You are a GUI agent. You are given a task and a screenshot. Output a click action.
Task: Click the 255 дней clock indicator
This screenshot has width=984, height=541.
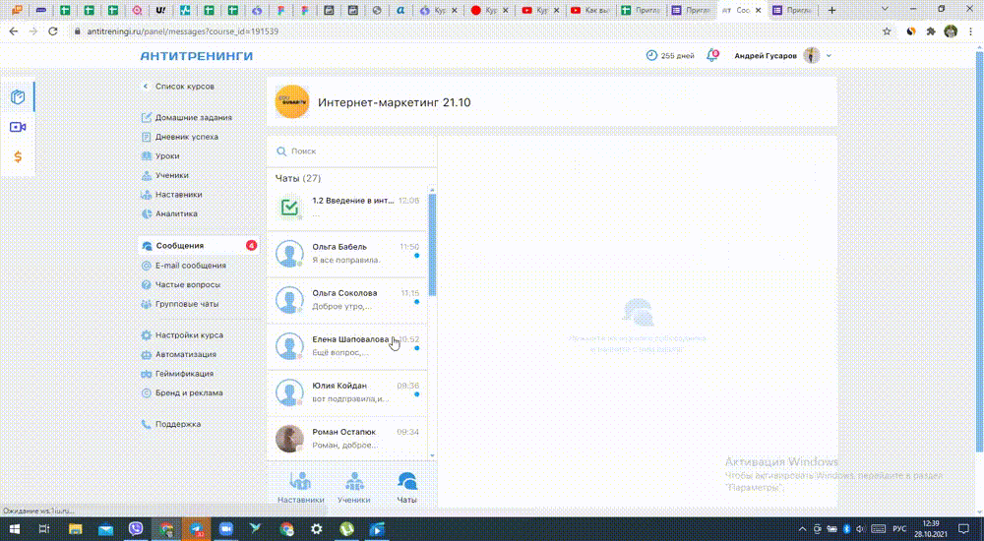tap(671, 56)
